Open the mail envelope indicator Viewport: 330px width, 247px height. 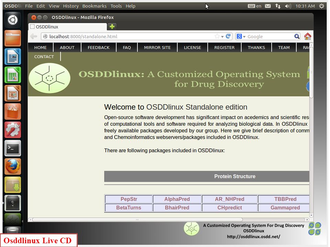click(268, 6)
